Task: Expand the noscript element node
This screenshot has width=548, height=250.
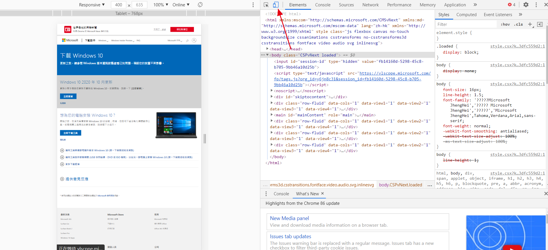Action: [x=272, y=91]
